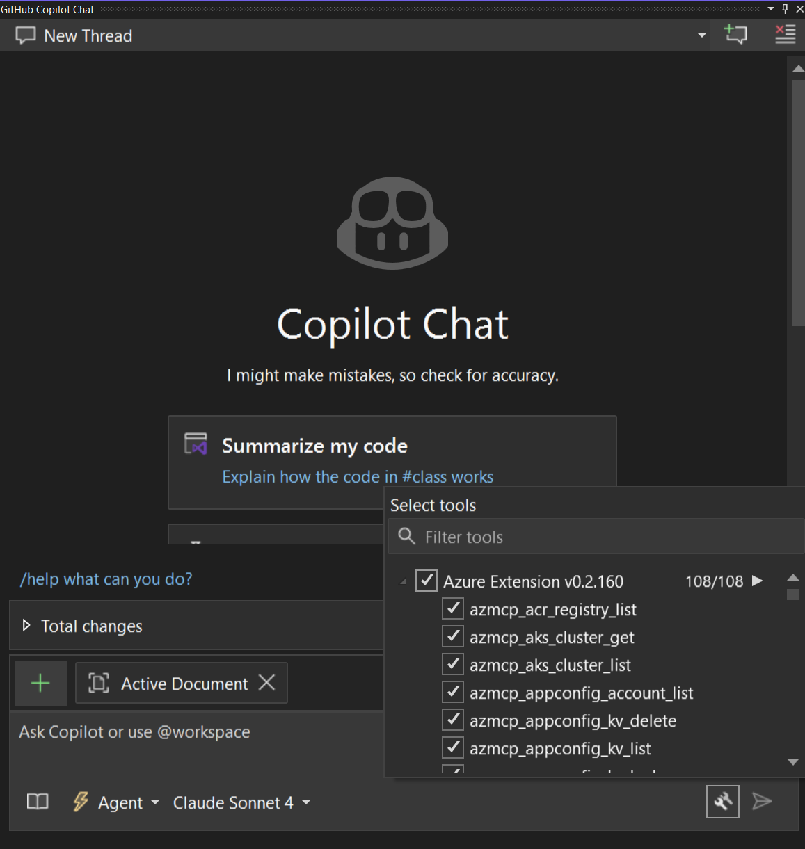The height and width of the screenshot is (849, 805).
Task: Expand the Total changes section
Action: tap(26, 626)
